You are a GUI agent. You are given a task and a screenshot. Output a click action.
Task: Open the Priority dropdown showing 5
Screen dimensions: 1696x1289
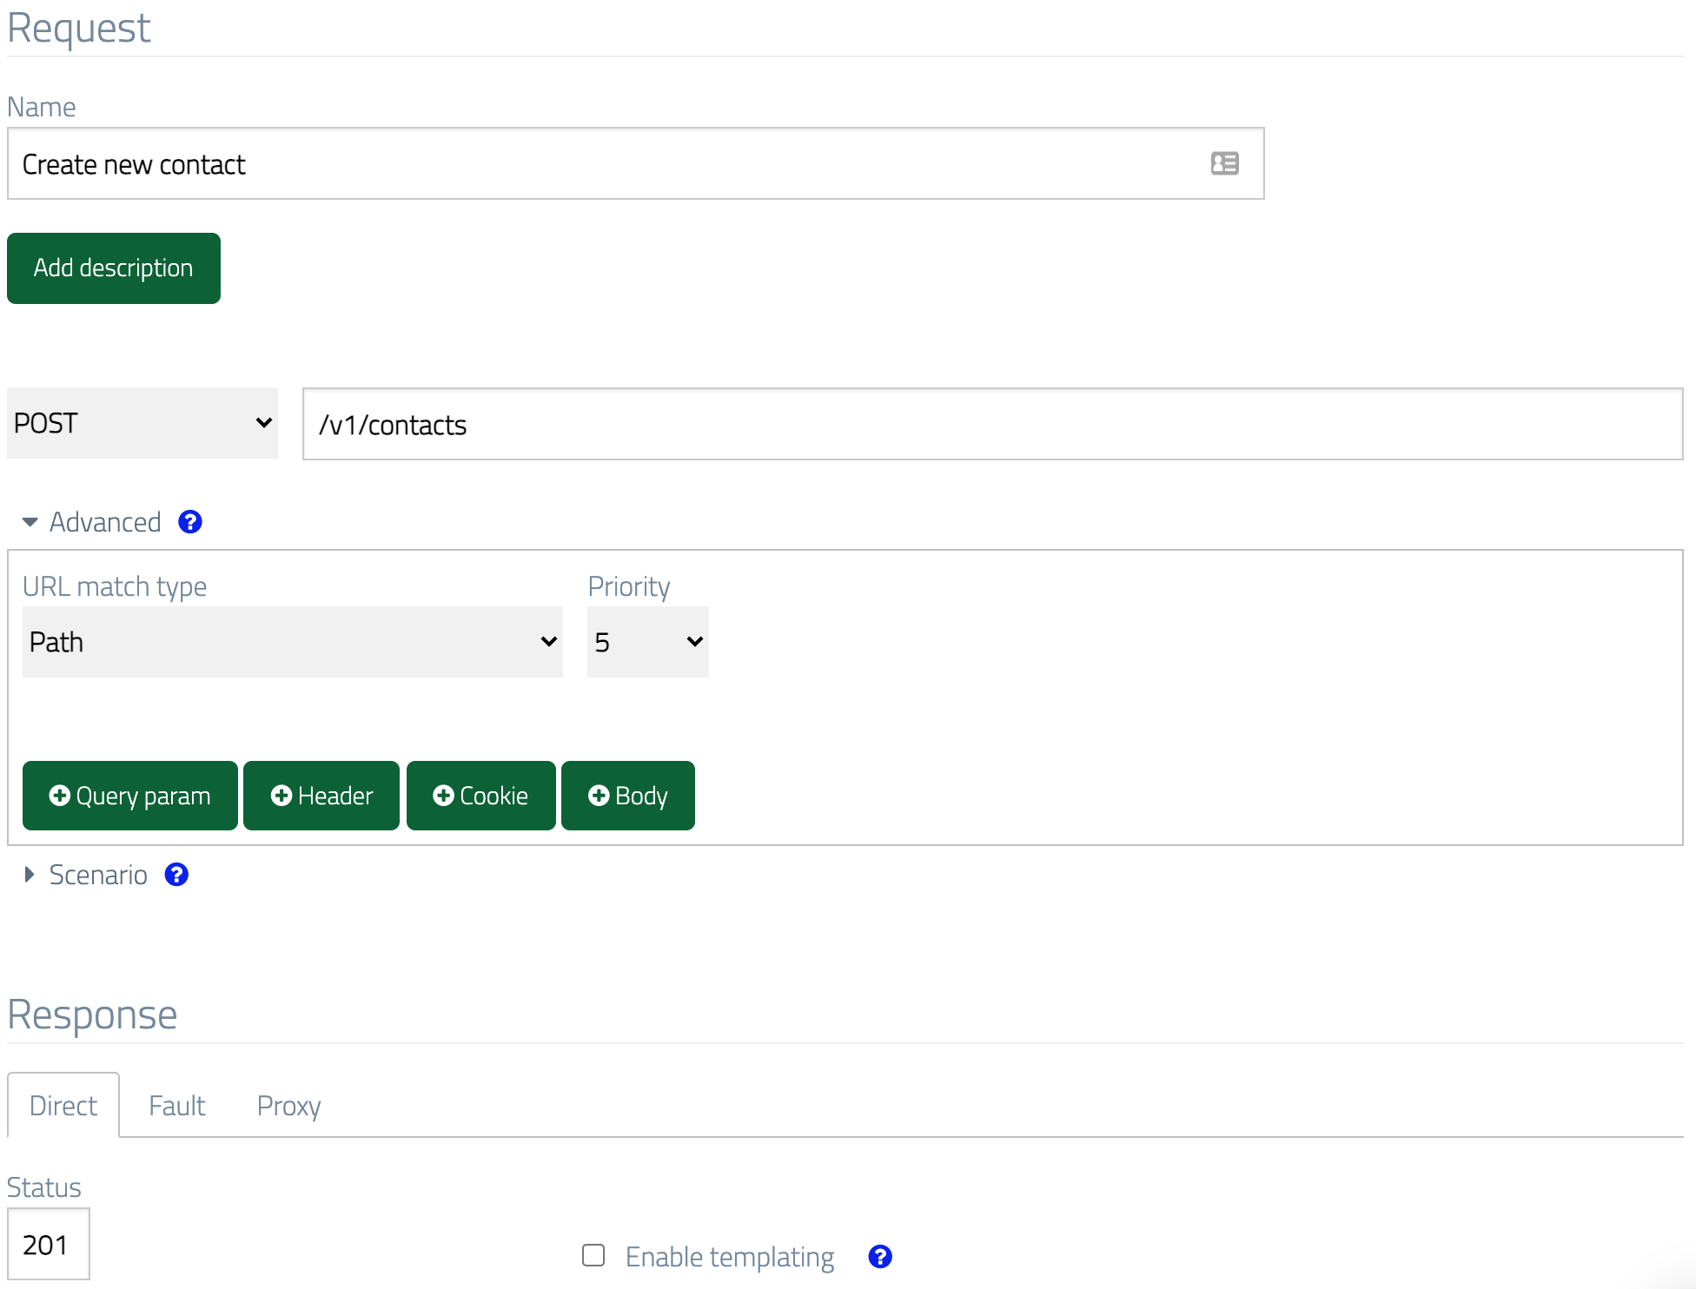(x=648, y=642)
